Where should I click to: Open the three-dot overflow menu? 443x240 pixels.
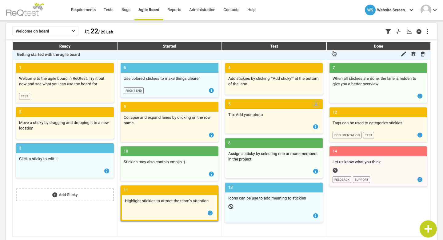click(428, 31)
